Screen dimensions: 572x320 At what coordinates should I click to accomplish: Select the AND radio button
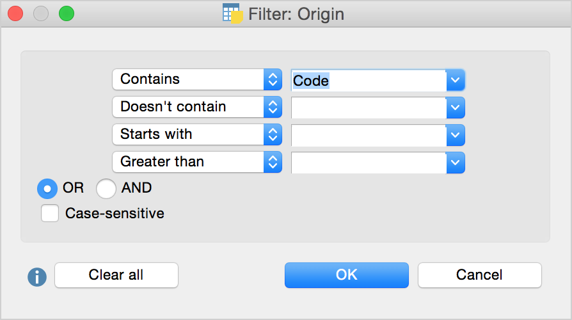pyautogui.click(x=106, y=189)
